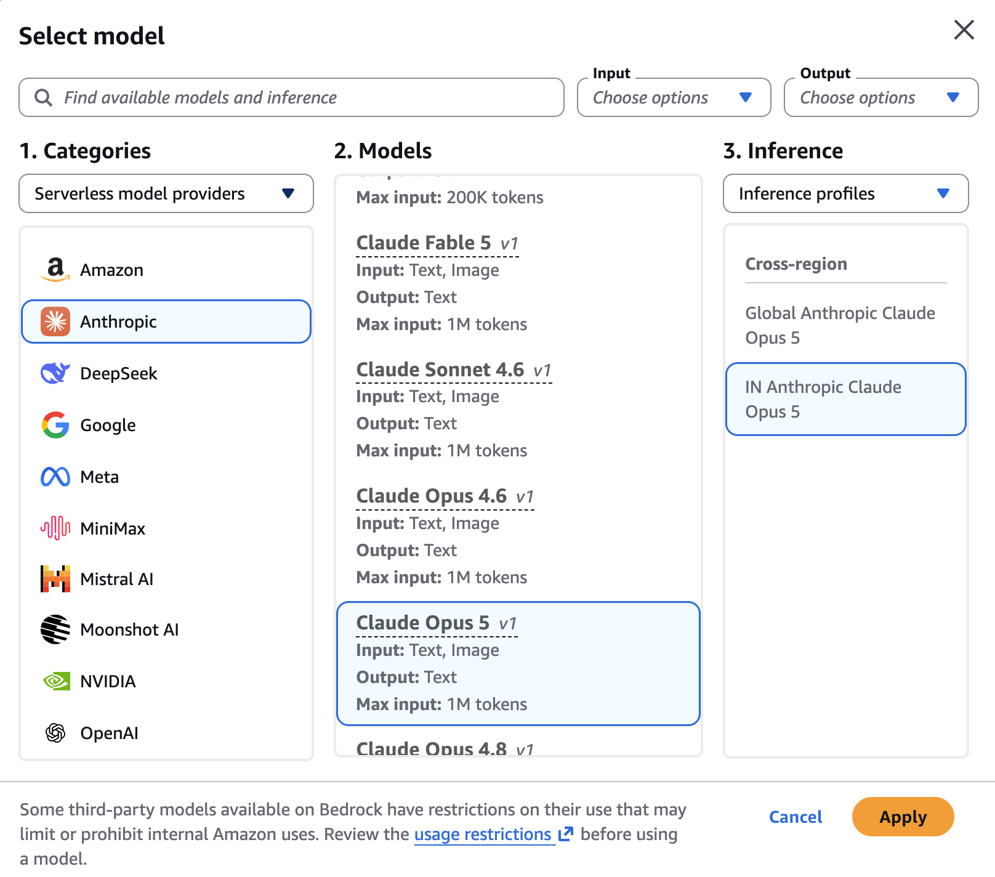The image size is (995, 877).
Task: Select the Anthropic provider category
Action: [166, 321]
